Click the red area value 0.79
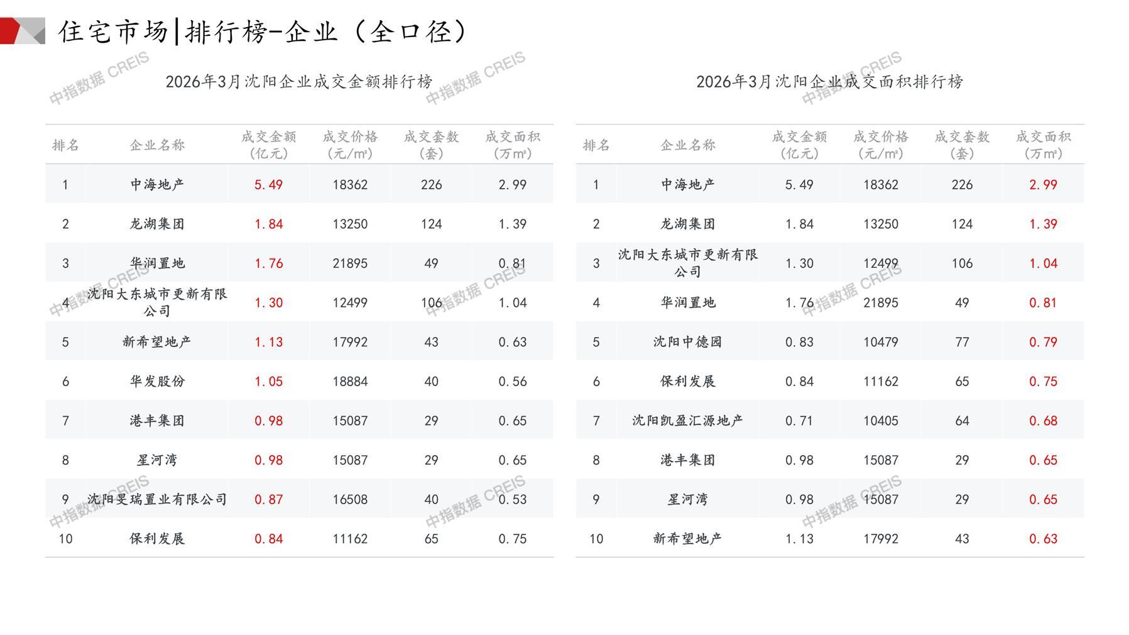The width and height of the screenshot is (1129, 635). [x=1043, y=342]
